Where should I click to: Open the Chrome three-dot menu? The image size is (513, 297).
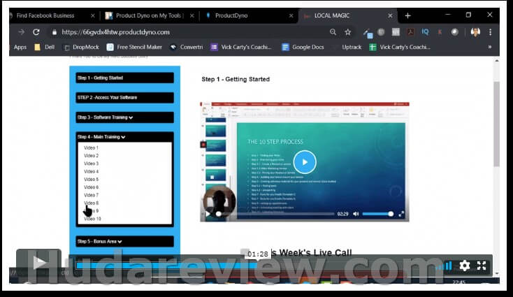coord(490,32)
